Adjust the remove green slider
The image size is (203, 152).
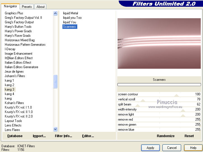pyautogui.click(x=159, y=125)
